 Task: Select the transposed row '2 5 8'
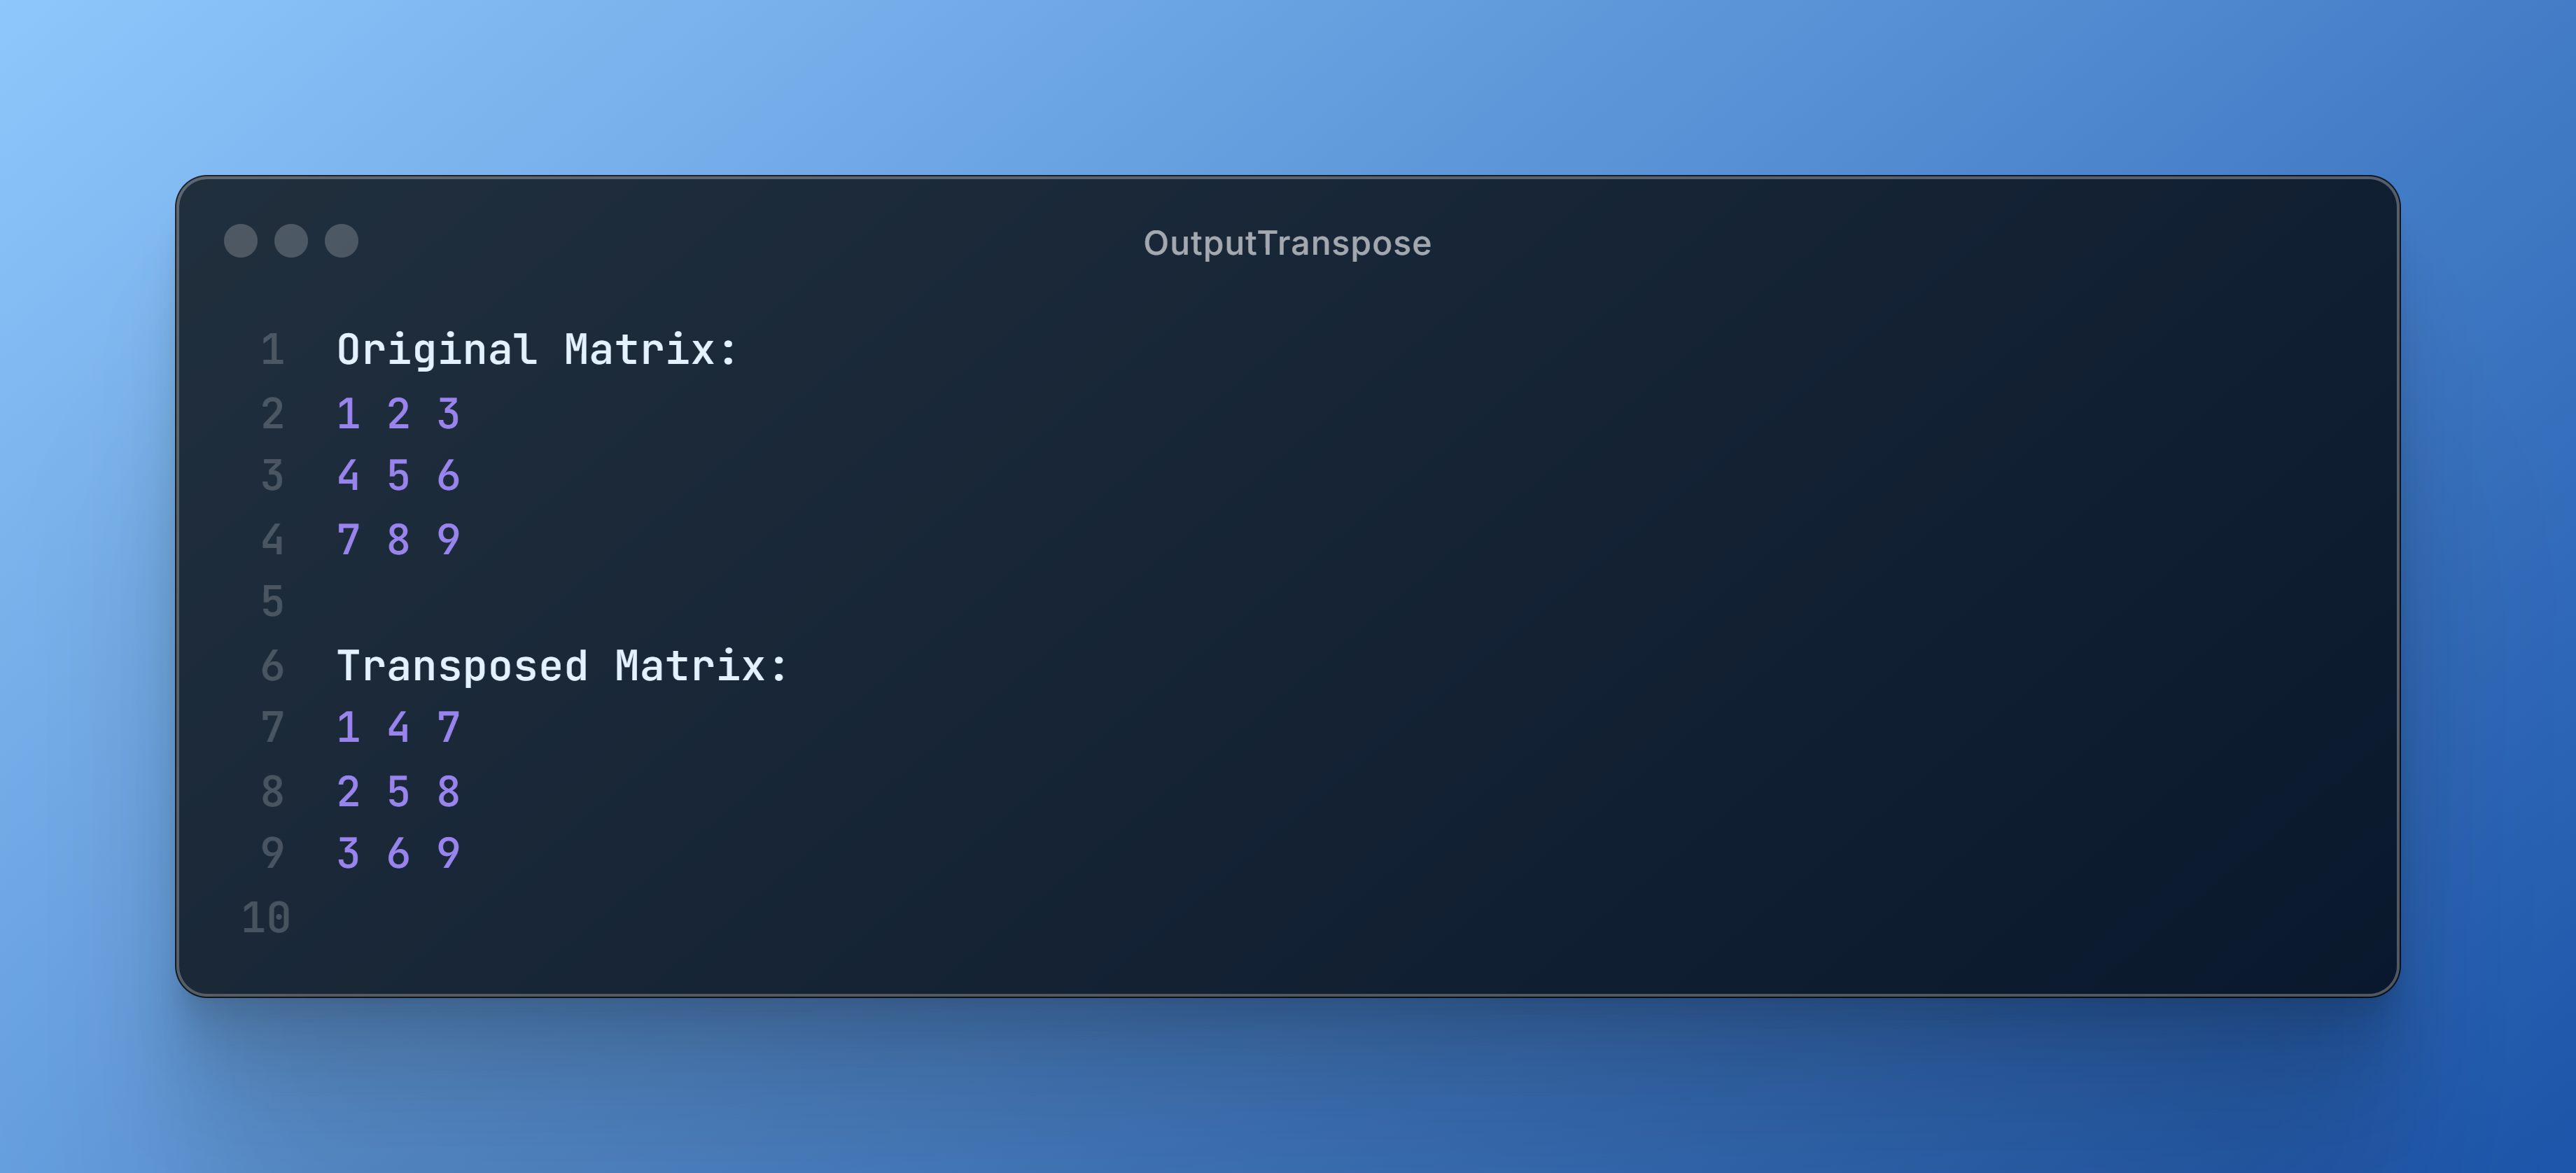tap(398, 792)
